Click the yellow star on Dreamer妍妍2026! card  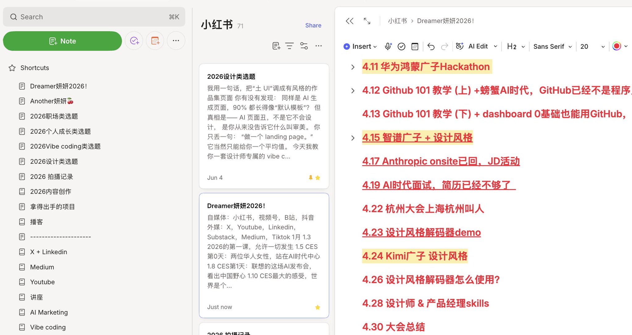pyautogui.click(x=318, y=307)
